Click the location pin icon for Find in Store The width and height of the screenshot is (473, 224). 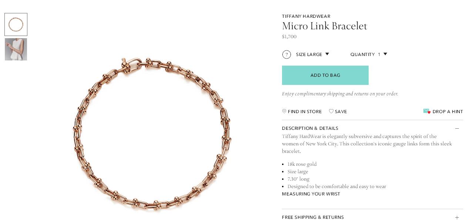284,111
